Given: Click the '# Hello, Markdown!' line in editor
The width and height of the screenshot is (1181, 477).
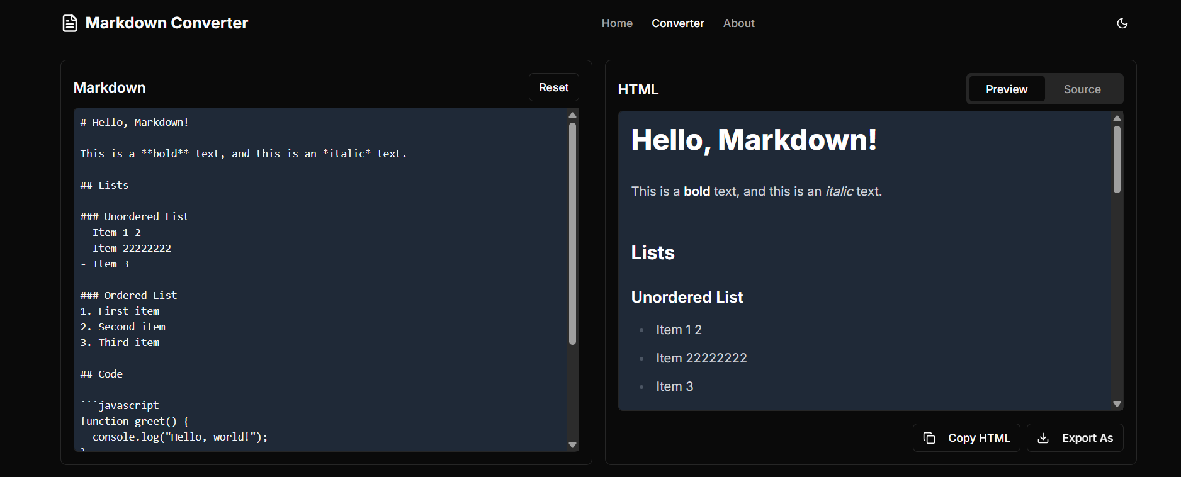Looking at the screenshot, I should coord(135,122).
